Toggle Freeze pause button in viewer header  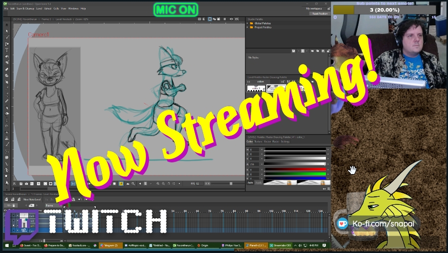pyautogui.click(x=225, y=19)
